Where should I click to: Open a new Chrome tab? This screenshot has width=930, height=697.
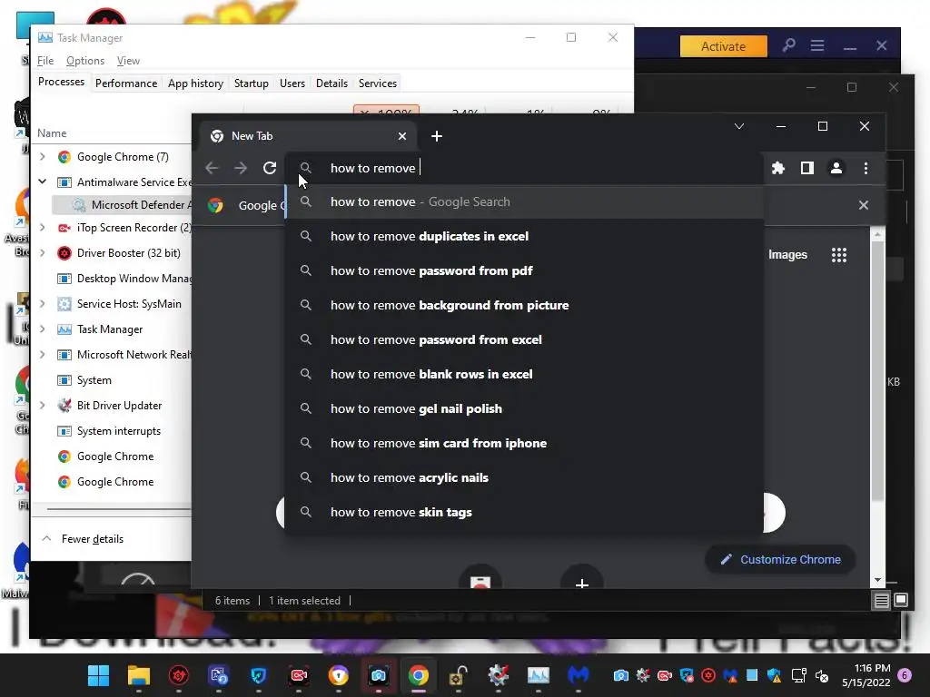437,136
